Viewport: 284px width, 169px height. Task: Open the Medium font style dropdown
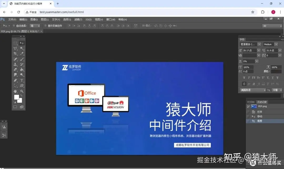(276, 44)
